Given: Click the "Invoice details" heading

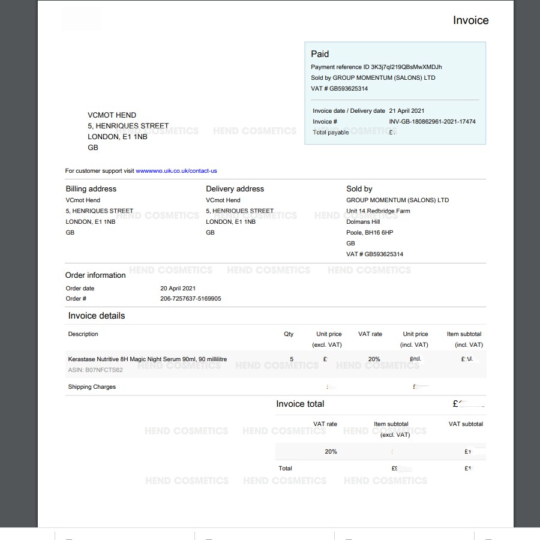Looking at the screenshot, I should coord(97,316).
